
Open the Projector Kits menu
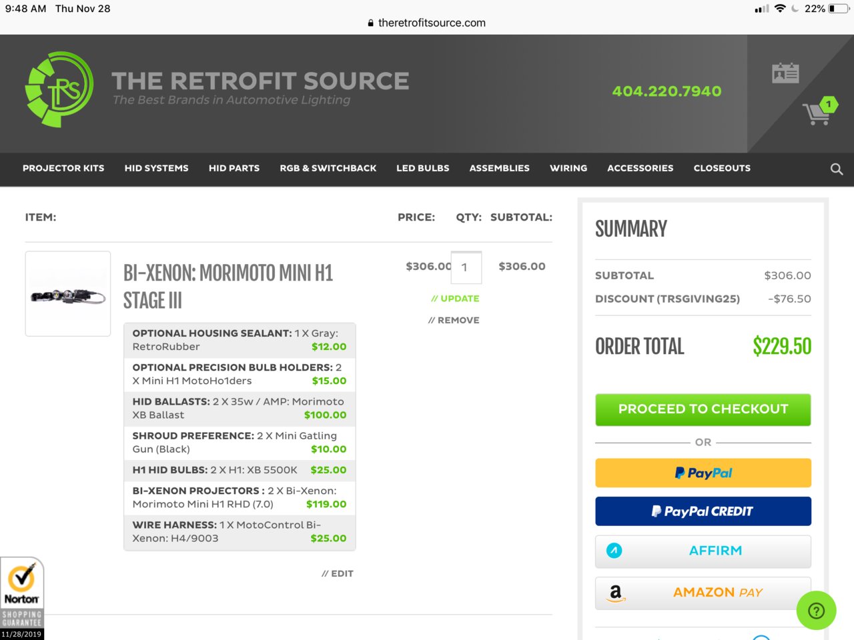coord(63,168)
